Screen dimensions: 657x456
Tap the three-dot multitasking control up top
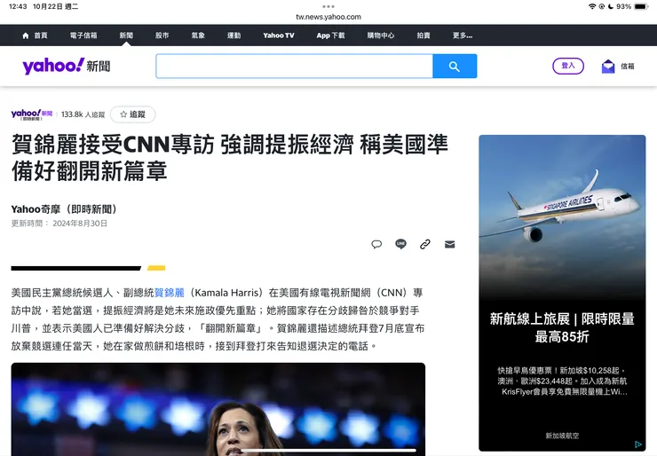pos(328,6)
